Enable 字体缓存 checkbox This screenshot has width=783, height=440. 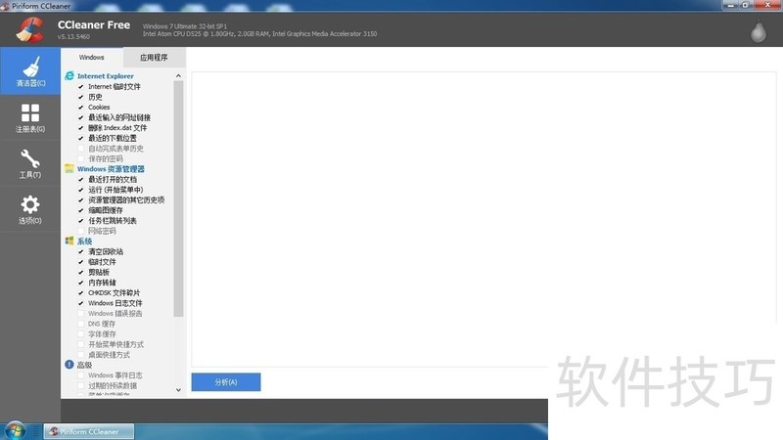point(81,333)
